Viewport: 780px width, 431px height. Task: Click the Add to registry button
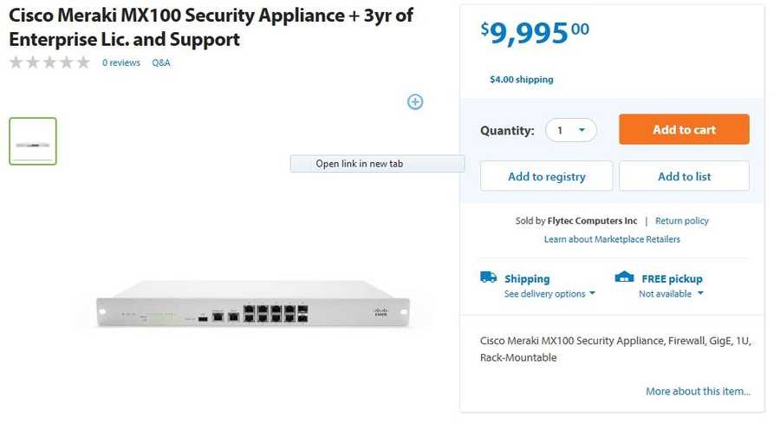pyautogui.click(x=546, y=176)
